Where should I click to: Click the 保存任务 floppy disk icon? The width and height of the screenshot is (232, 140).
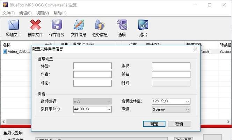(57, 25)
